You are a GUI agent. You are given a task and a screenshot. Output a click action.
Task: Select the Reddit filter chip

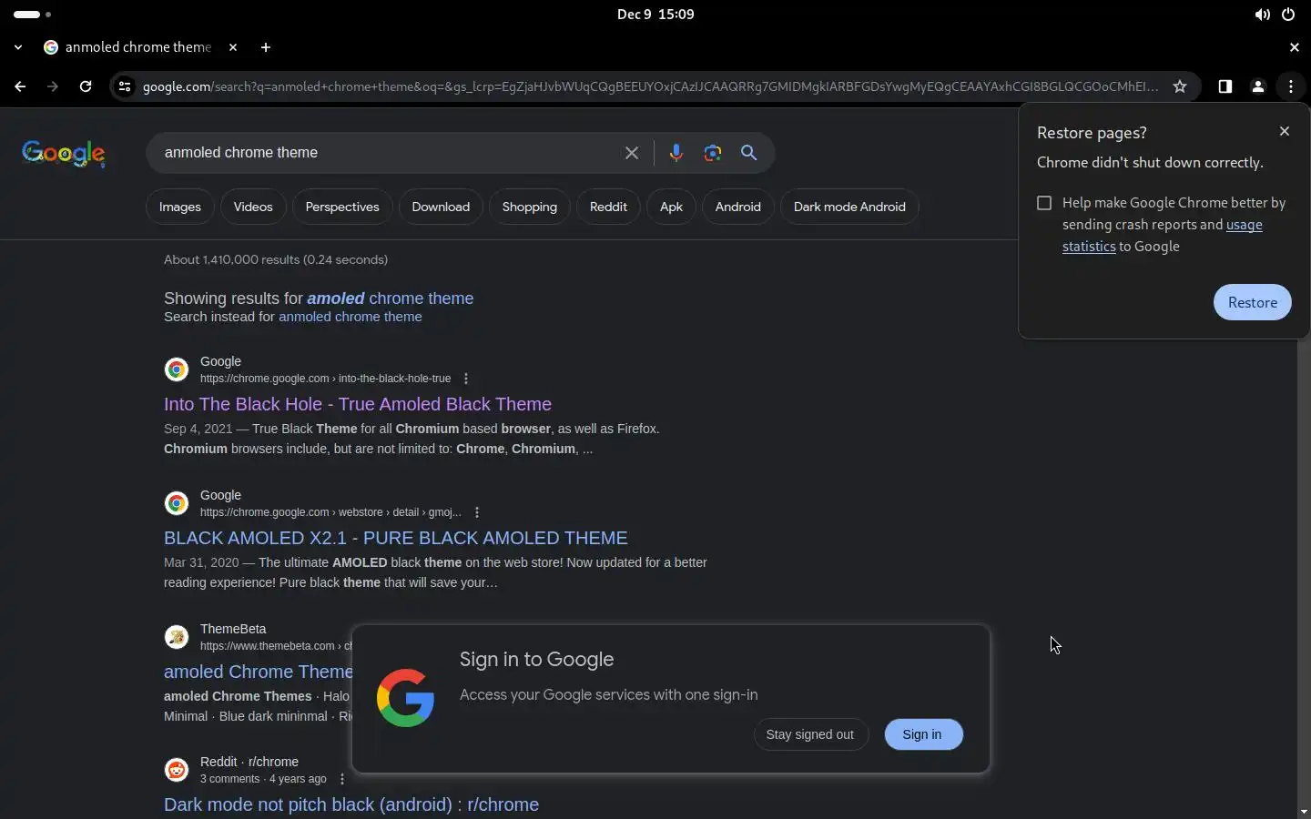point(608,207)
